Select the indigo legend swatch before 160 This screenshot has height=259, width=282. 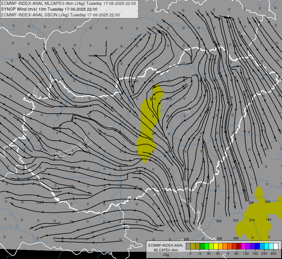click(253, 246)
